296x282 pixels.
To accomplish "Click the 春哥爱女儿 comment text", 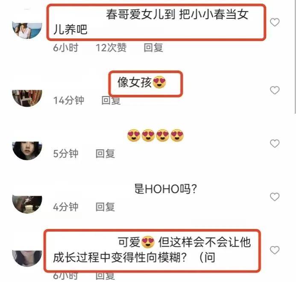I will point(151,22).
